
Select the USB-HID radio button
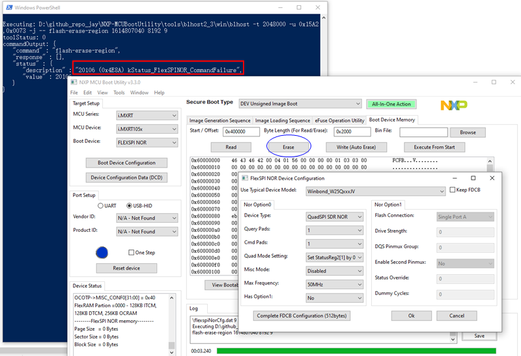129,206
